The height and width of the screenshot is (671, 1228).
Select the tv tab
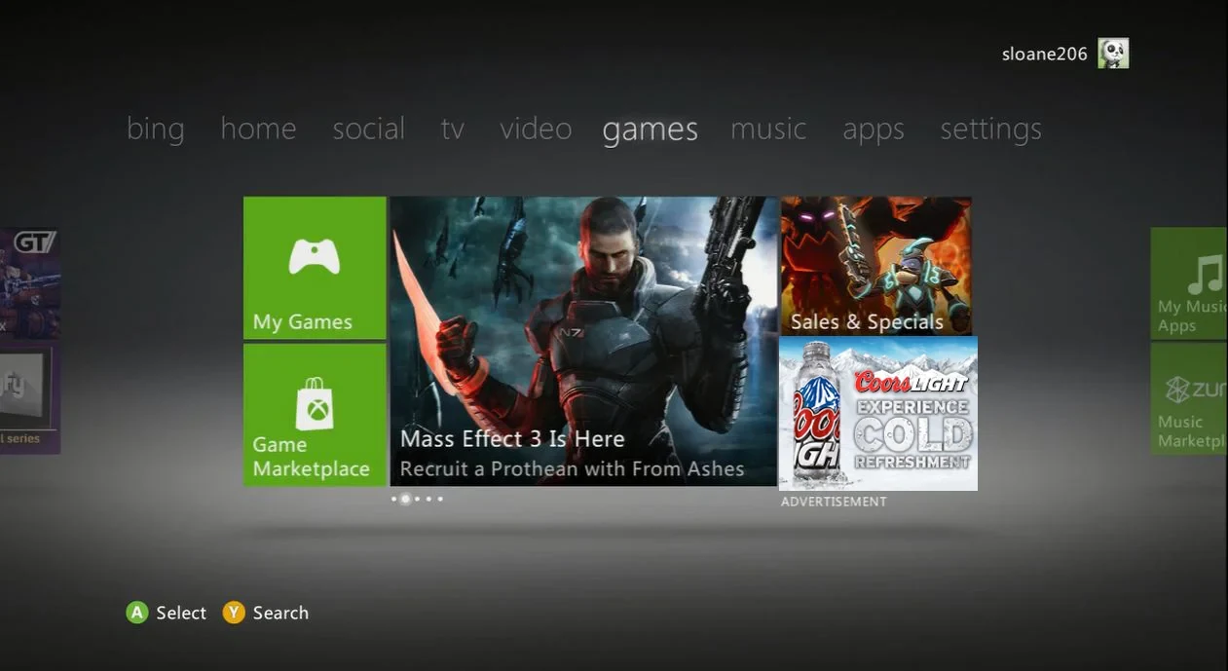tap(452, 129)
